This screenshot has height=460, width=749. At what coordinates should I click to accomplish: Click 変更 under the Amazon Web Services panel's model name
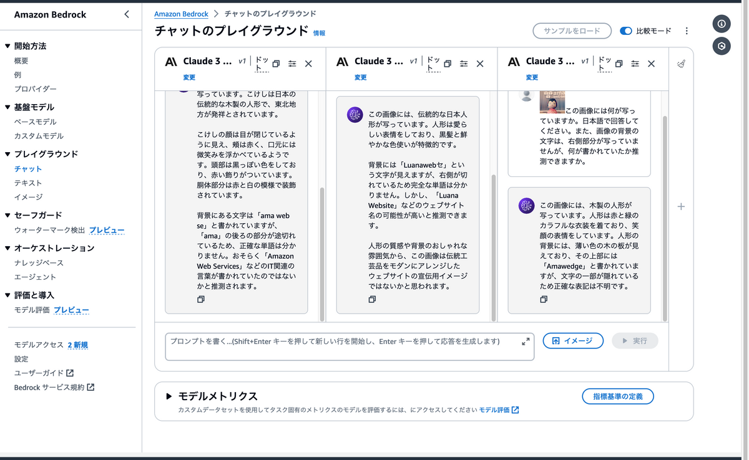[x=189, y=77]
